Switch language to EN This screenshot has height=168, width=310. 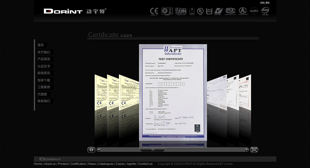(x=268, y=3)
